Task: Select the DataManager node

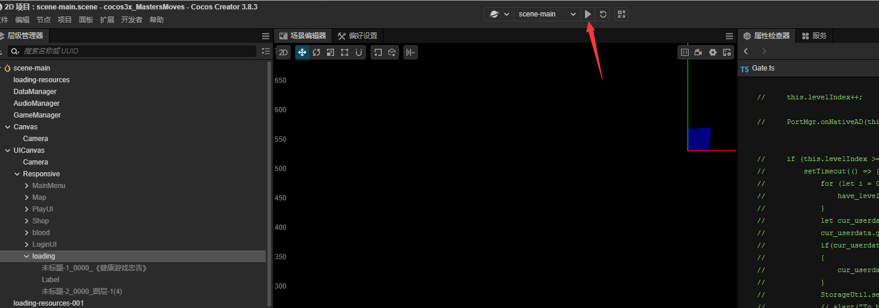Action: (x=35, y=92)
